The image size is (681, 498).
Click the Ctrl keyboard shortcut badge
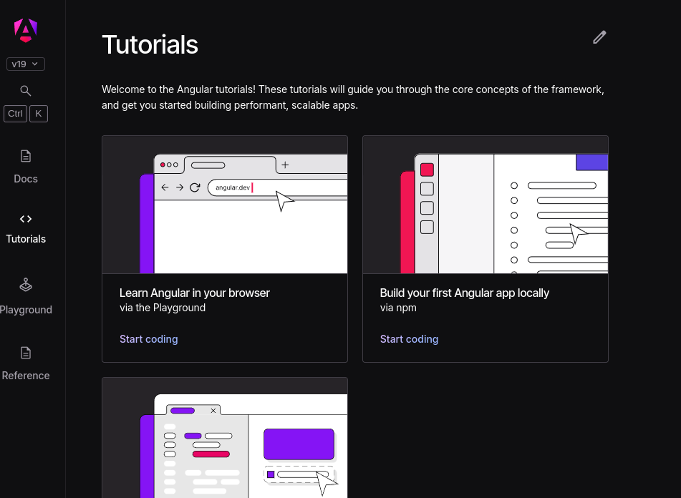pyautogui.click(x=14, y=113)
